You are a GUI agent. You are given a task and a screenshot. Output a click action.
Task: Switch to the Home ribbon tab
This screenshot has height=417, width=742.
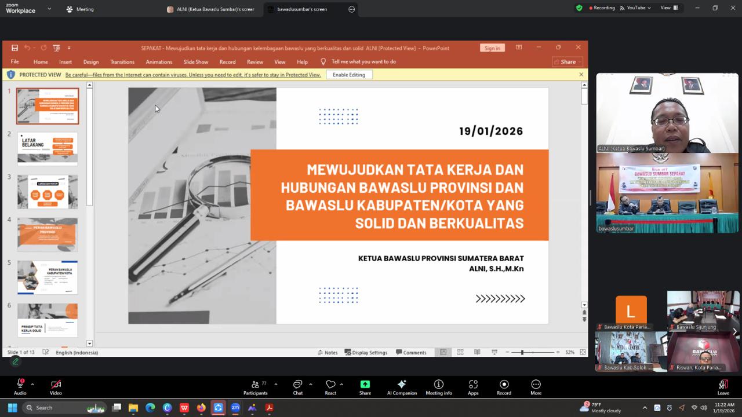pos(41,62)
